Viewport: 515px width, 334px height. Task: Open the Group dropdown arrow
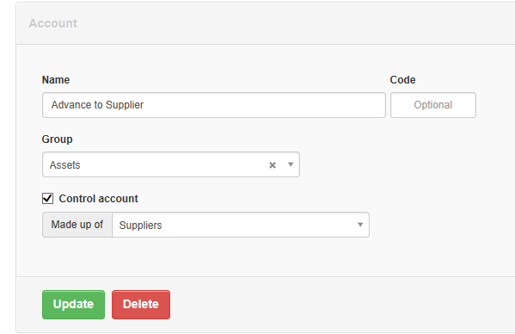point(291,164)
